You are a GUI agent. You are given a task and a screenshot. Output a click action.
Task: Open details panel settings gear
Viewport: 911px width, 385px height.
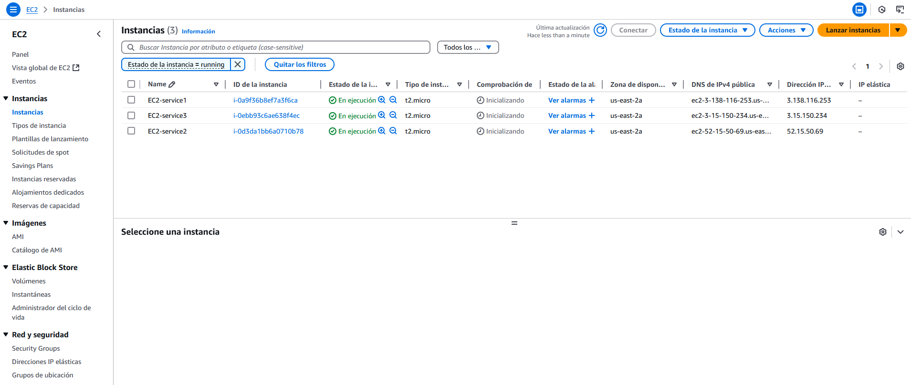(x=883, y=232)
